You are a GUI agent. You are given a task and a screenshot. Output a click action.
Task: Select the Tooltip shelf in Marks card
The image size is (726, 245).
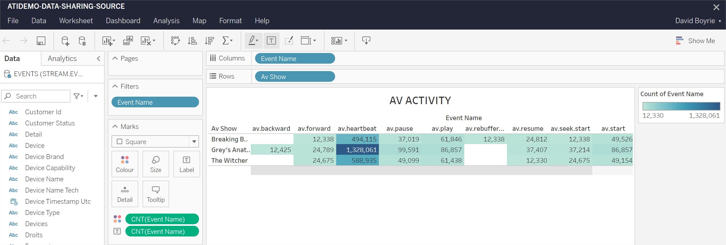[156, 194]
